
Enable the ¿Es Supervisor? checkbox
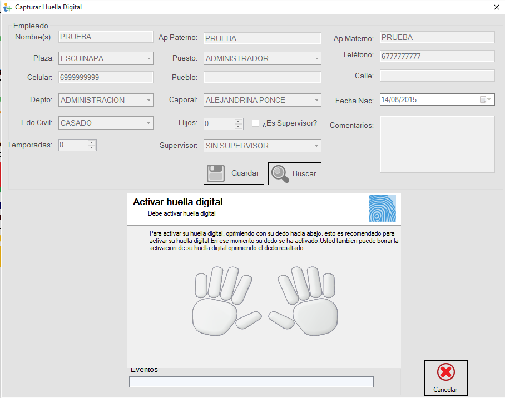coord(256,123)
